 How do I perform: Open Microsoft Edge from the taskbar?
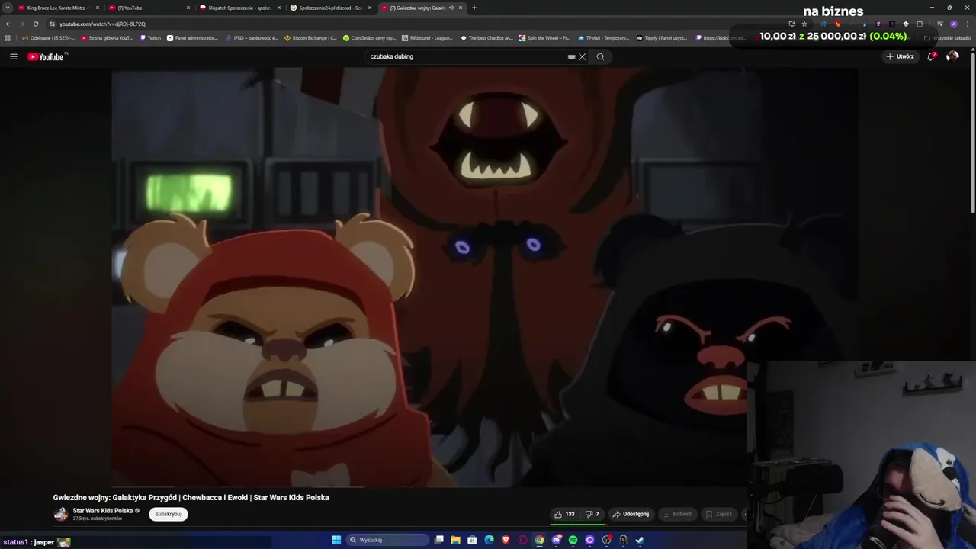coord(489,540)
